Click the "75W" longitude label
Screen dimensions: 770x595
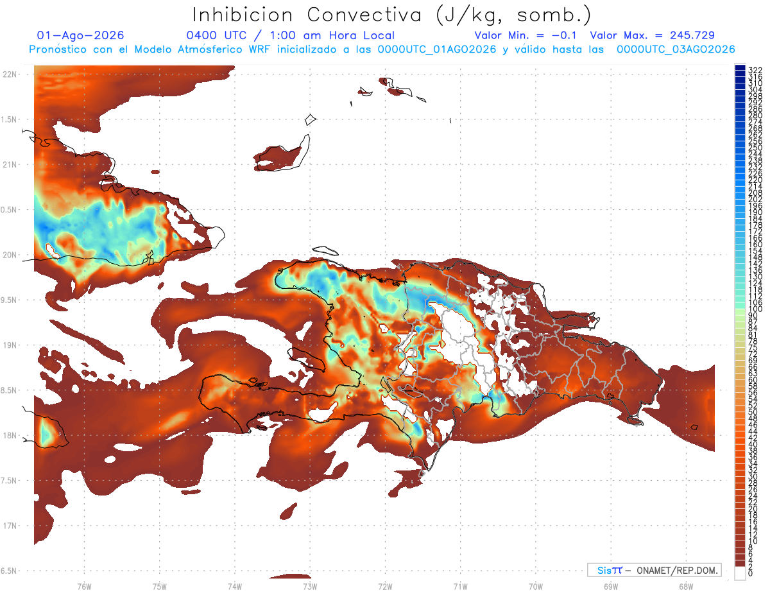(x=160, y=586)
